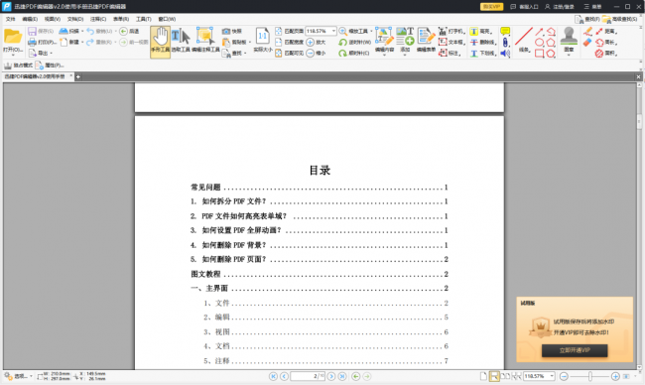
Task: Select single page layout in status bar
Action: point(484,376)
